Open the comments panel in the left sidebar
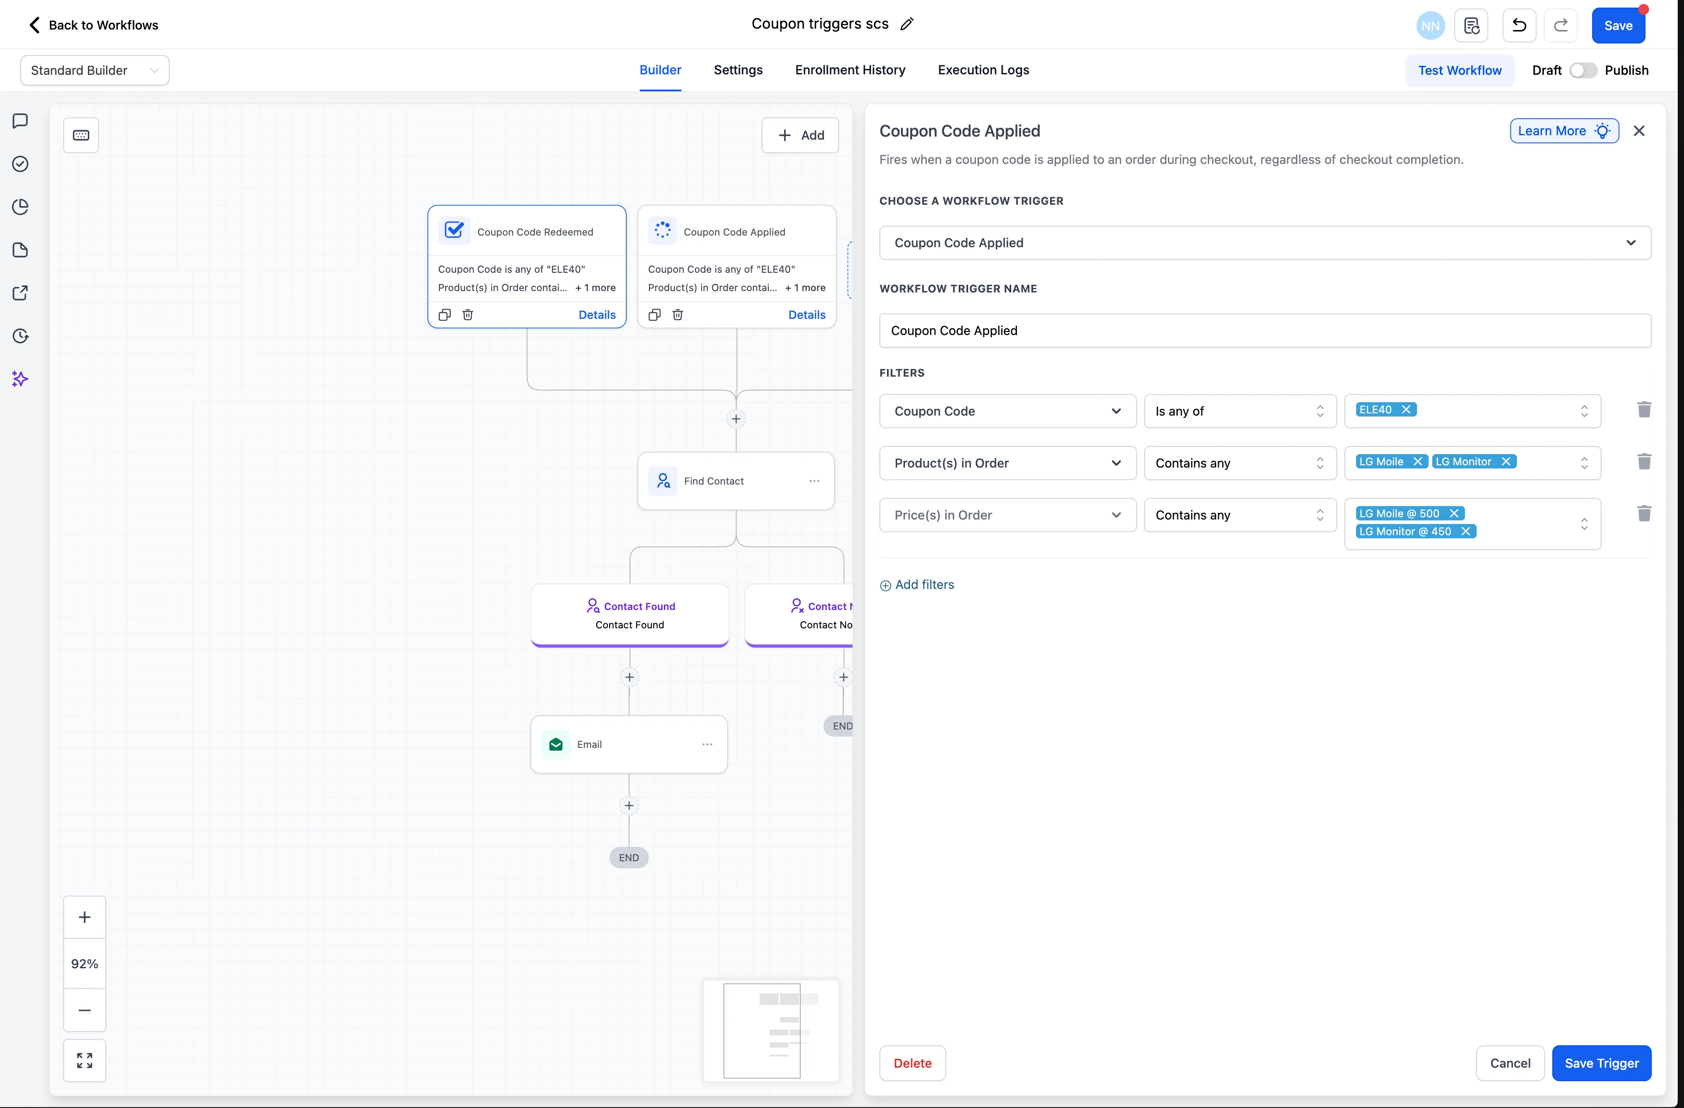1684x1108 pixels. click(20, 120)
